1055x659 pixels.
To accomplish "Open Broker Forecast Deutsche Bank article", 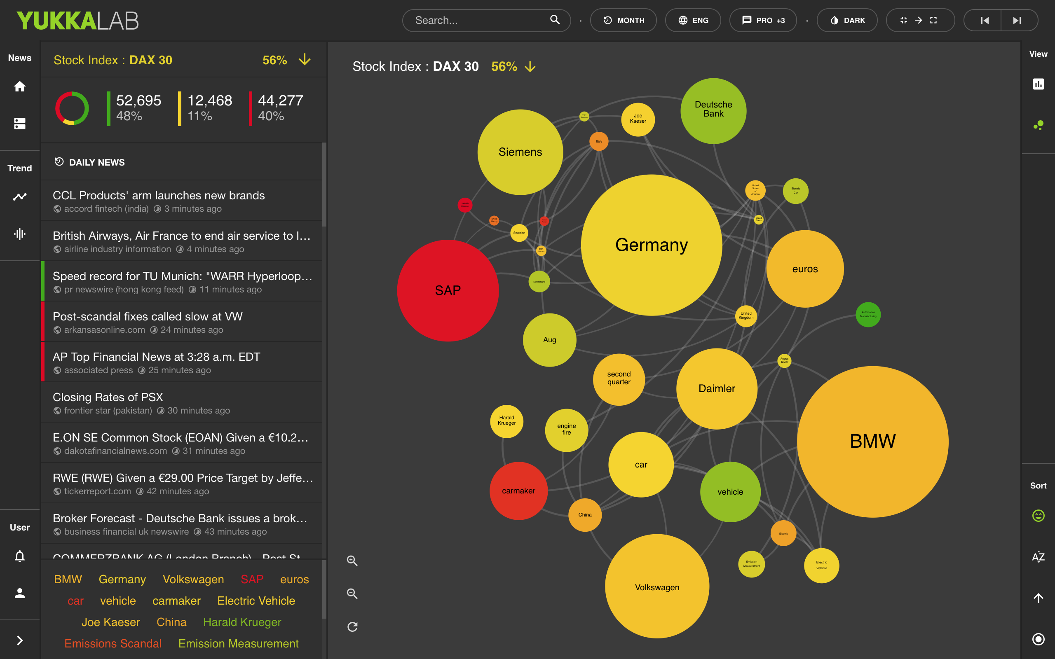I will (x=182, y=523).
